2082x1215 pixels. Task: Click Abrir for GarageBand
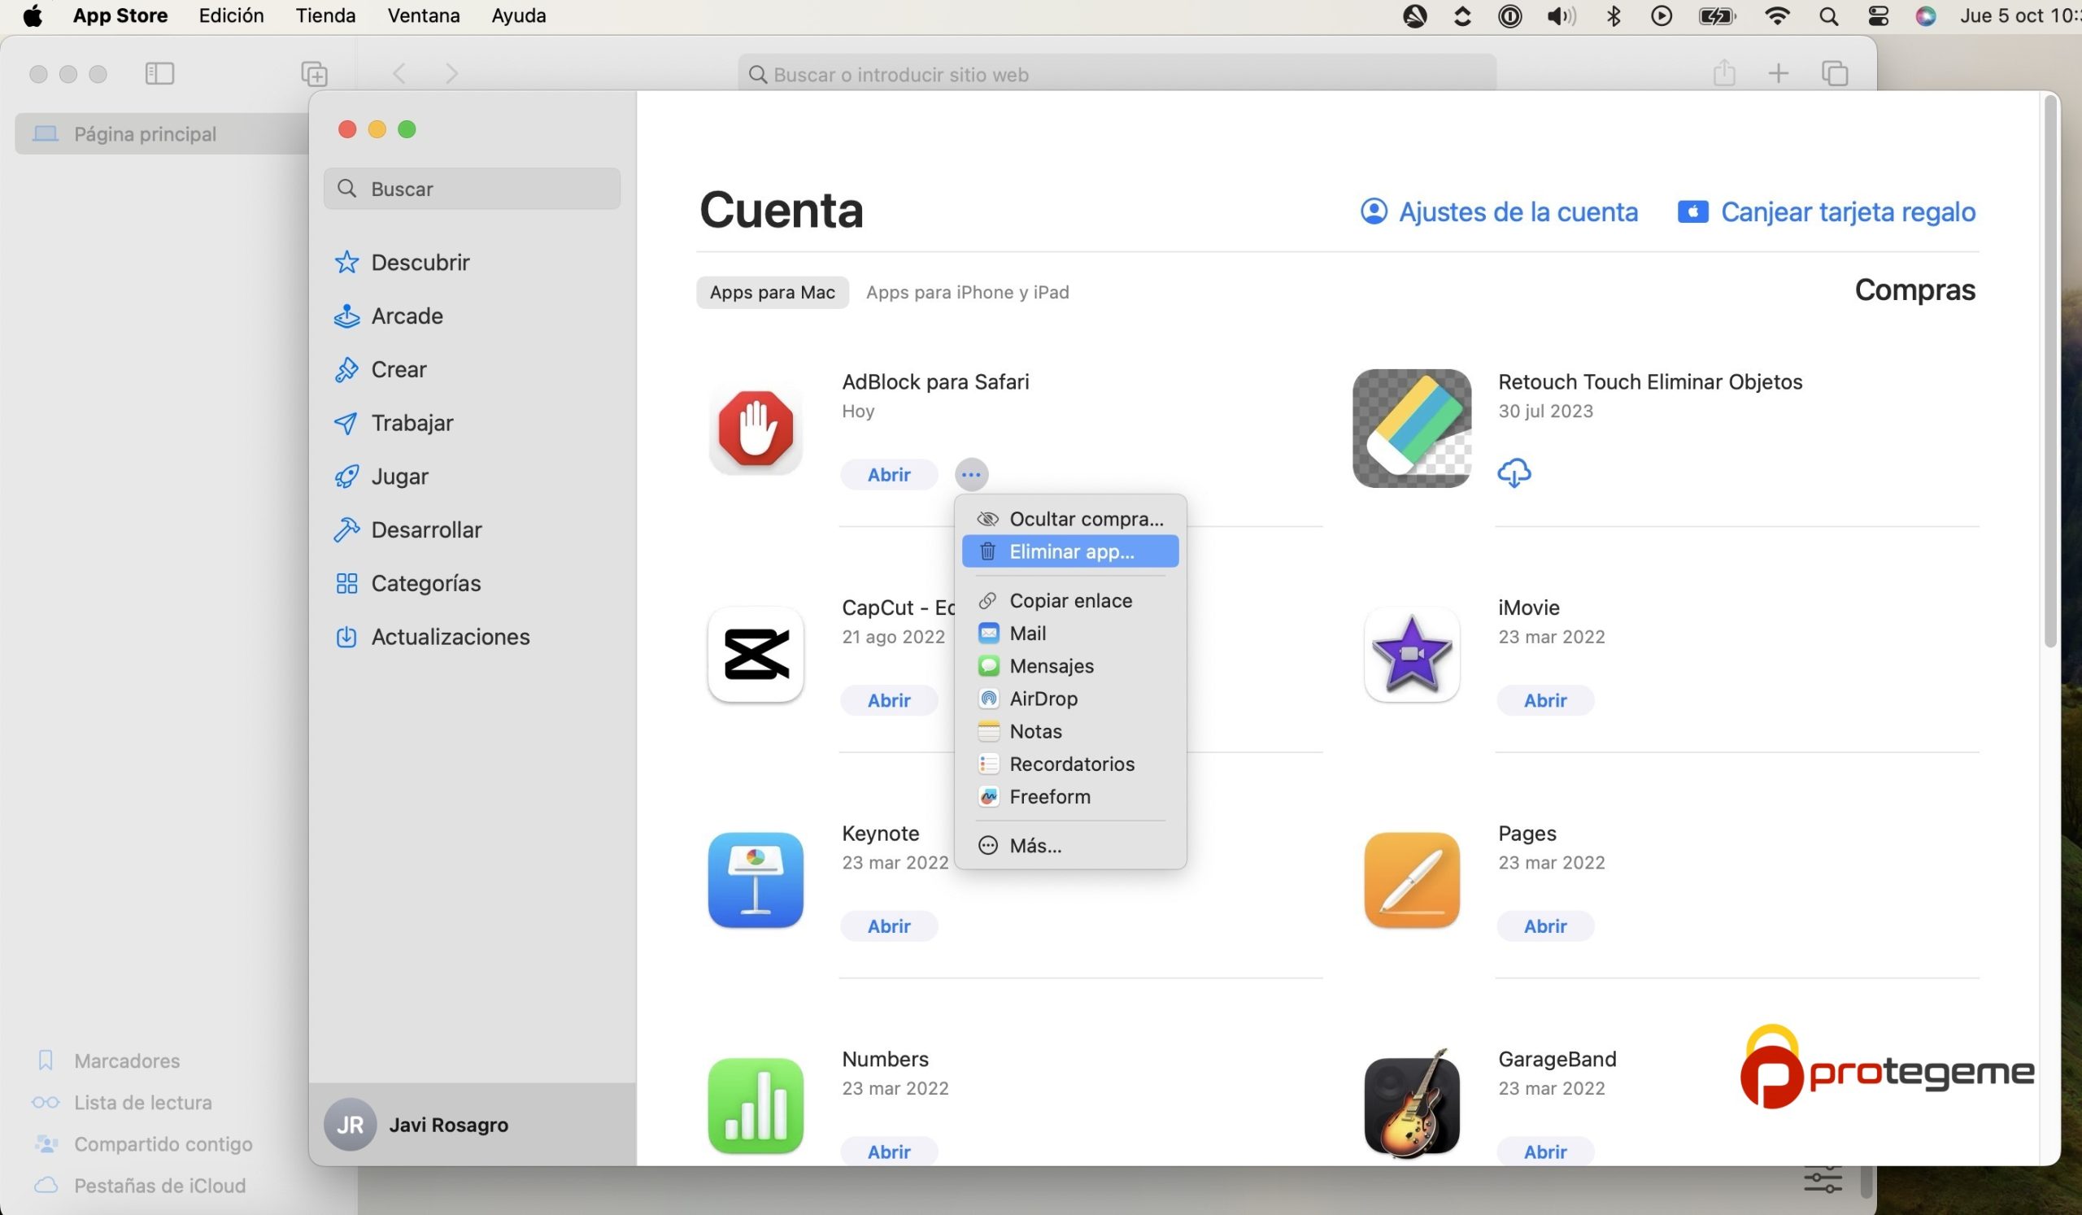pyautogui.click(x=1545, y=1152)
